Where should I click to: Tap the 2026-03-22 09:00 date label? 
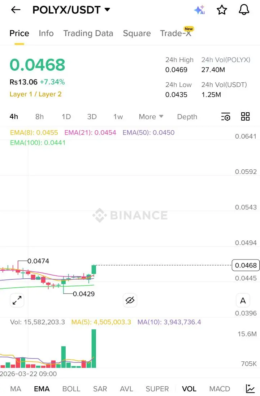point(28,374)
